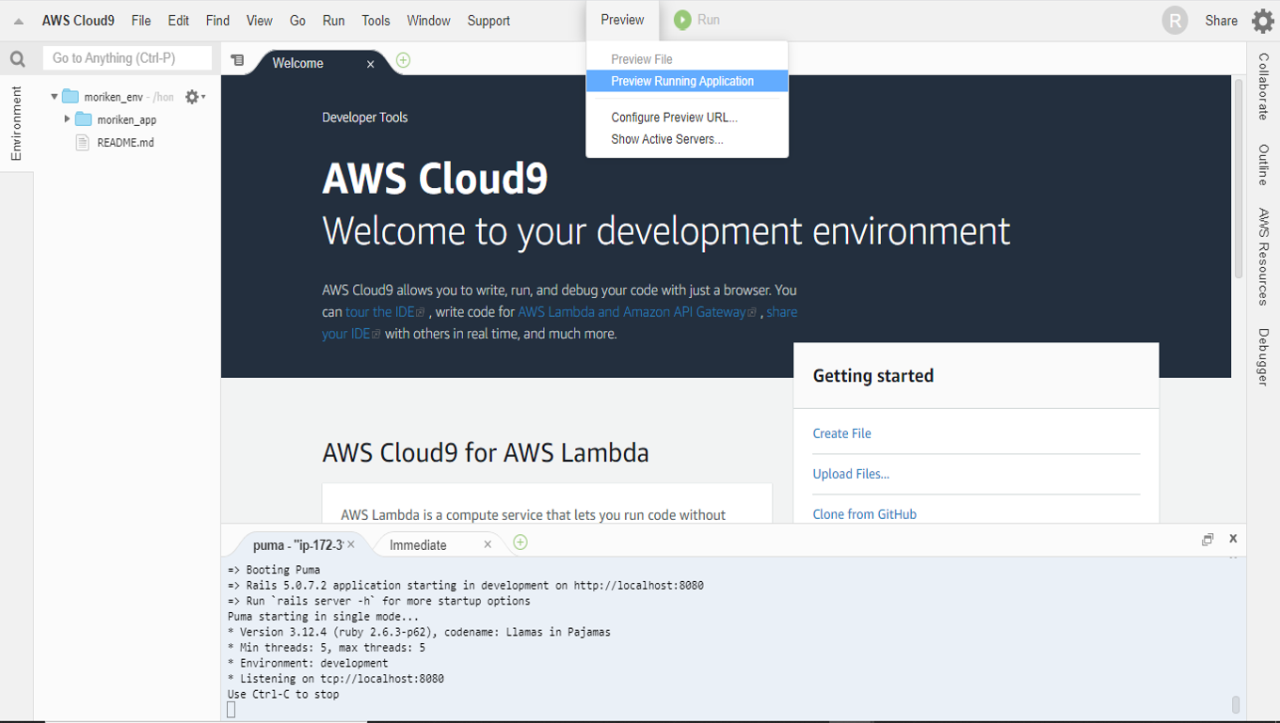
Task: Toggle the Environment side panel
Action: tap(16, 123)
